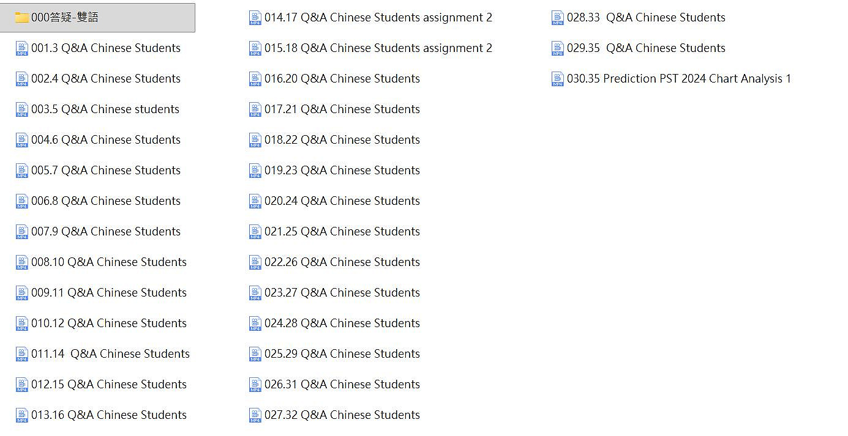Select file 024.28 Q&A Chinese Students
This screenshot has width=848, height=436.
(x=335, y=323)
